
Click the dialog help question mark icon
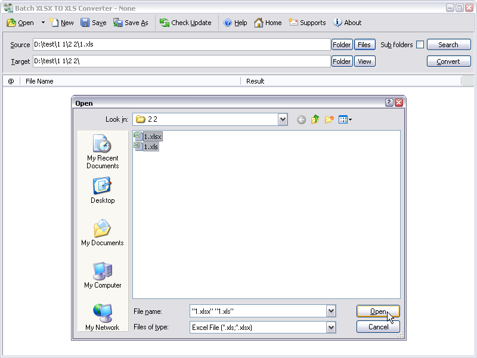coord(389,103)
